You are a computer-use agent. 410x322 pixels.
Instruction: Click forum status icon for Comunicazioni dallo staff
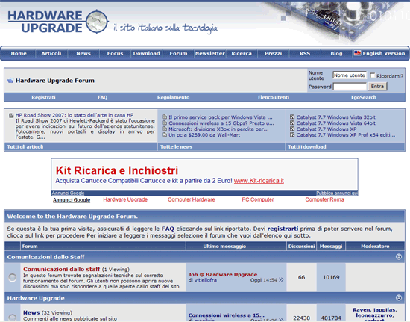pyautogui.click(x=12, y=277)
